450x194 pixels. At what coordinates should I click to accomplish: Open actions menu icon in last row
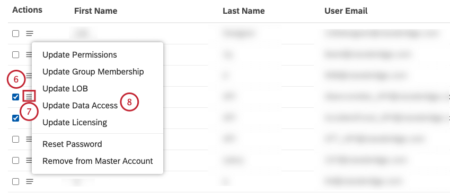[x=29, y=181]
